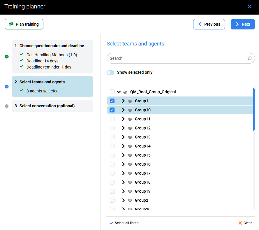The height and width of the screenshot is (230, 259).
Task: Click the flag icon in Plan training
Action: coord(11,24)
